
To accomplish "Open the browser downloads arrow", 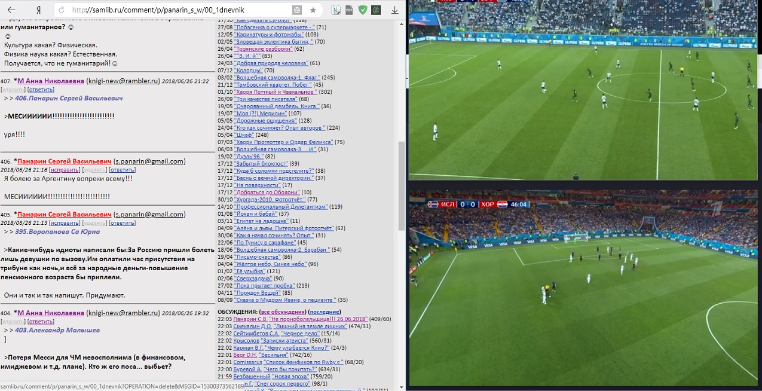I will [x=394, y=10].
